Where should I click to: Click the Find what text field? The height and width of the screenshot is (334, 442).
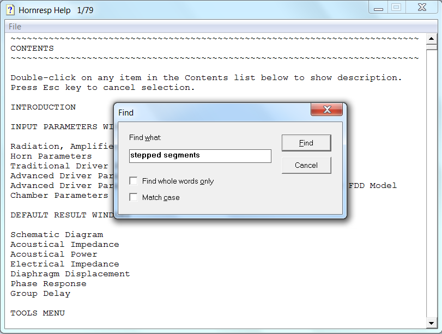pyautogui.click(x=200, y=156)
